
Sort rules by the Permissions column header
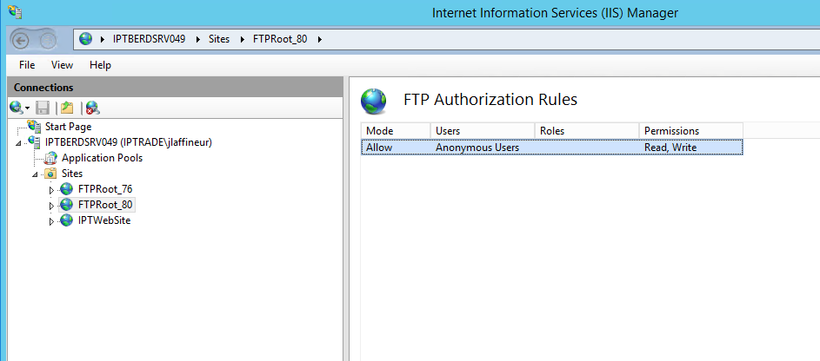pos(690,130)
